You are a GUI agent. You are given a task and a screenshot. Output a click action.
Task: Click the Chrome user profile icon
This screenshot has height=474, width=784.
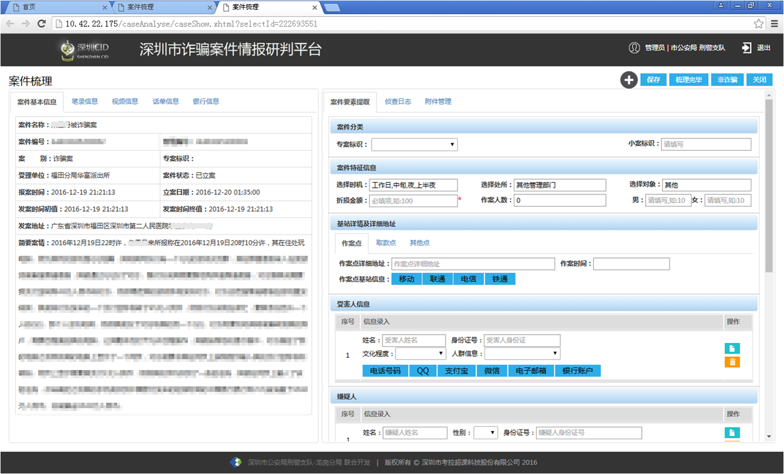point(721,5)
